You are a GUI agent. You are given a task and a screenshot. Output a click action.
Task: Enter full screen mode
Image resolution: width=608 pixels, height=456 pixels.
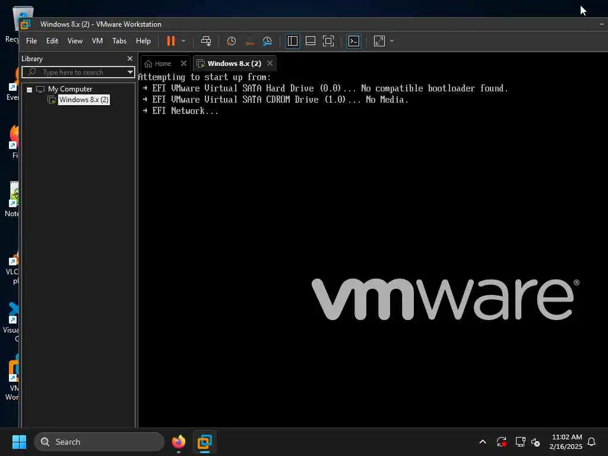coord(328,41)
